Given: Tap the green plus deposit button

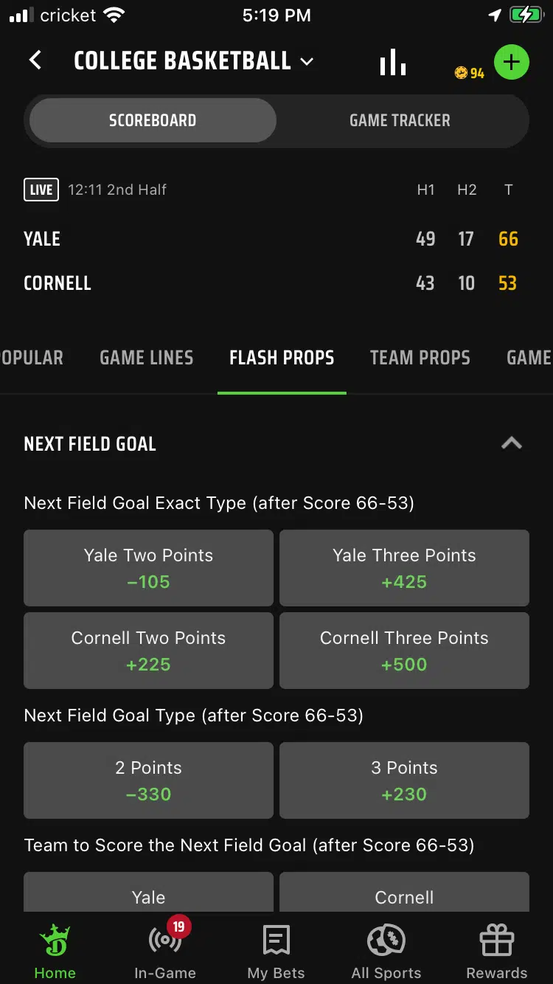Looking at the screenshot, I should coord(511,62).
